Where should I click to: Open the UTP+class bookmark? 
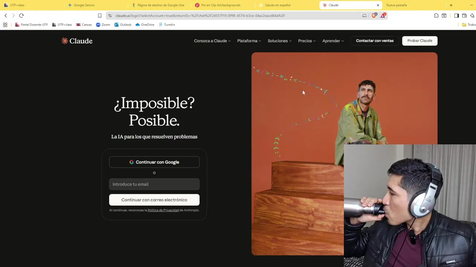tap(62, 25)
